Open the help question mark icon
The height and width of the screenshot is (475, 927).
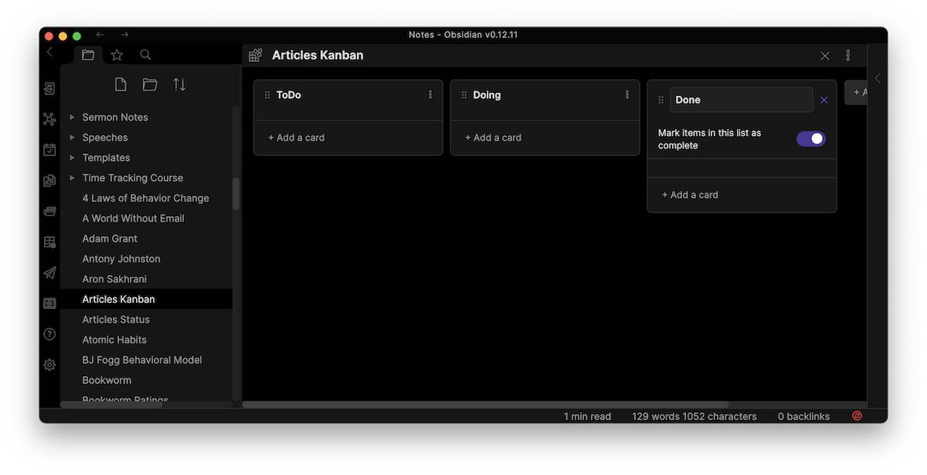pos(49,334)
